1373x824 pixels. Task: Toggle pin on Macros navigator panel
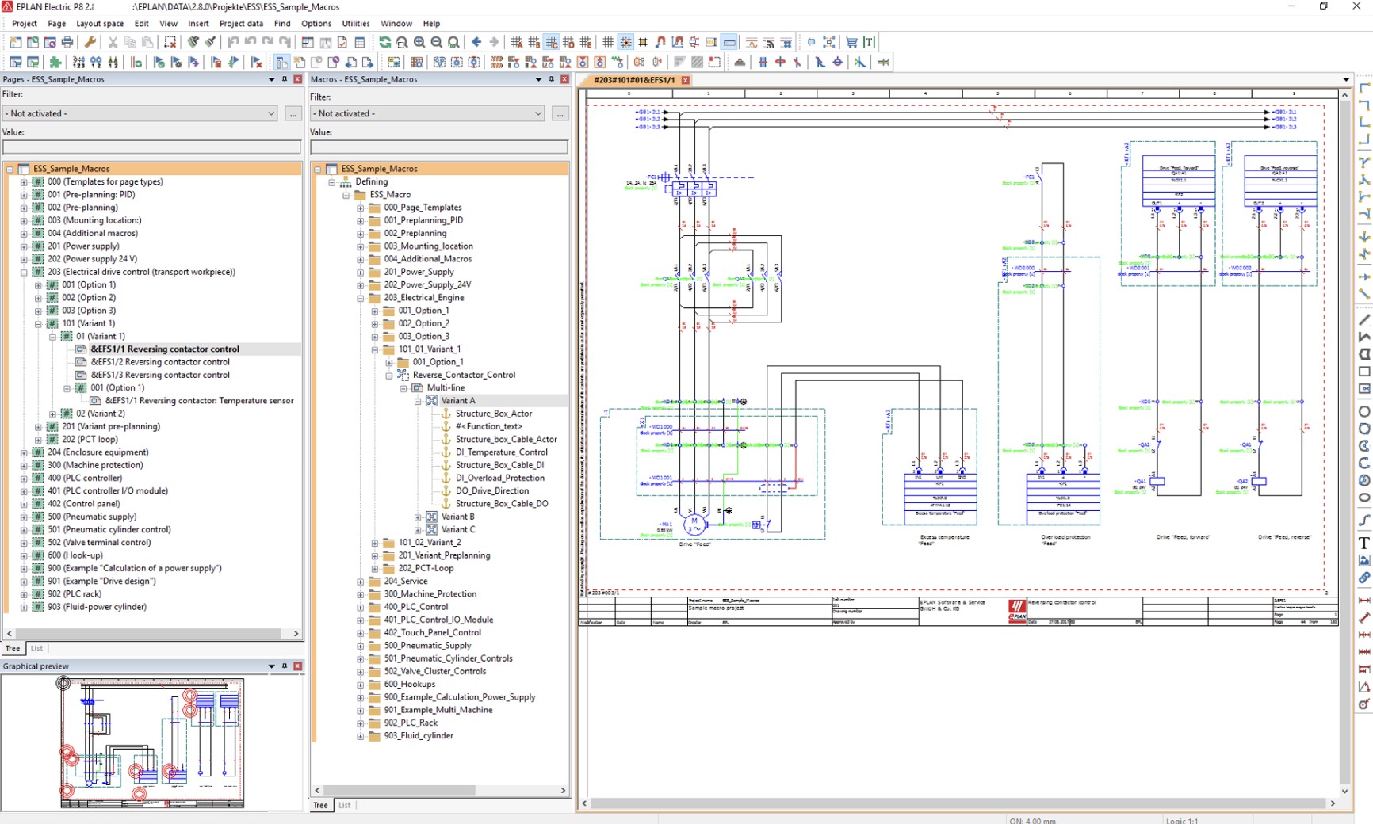click(552, 79)
